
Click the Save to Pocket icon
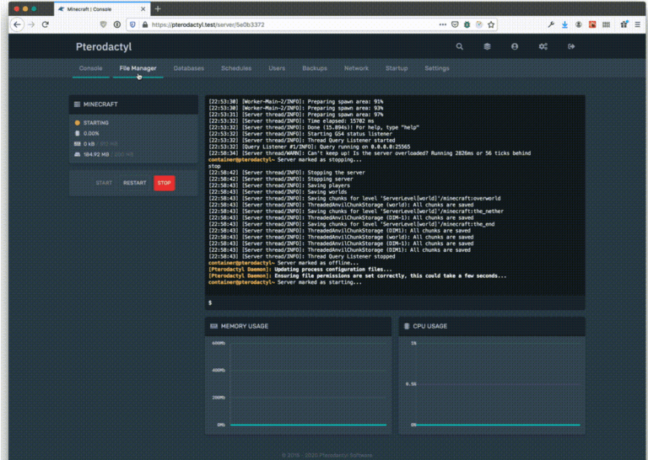(455, 24)
